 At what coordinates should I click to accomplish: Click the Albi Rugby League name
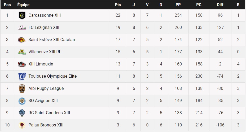[46, 89]
